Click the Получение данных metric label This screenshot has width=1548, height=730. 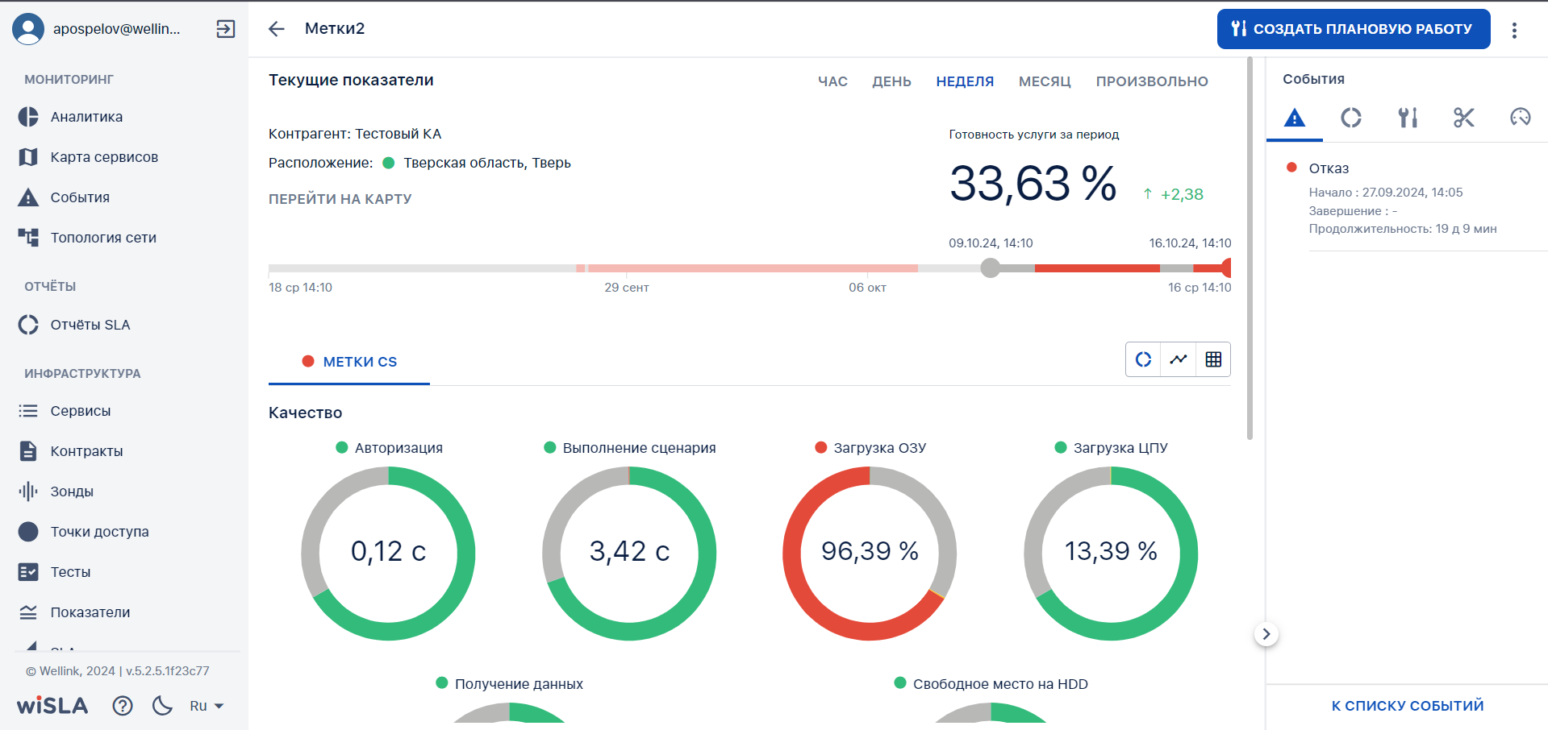pos(519,684)
